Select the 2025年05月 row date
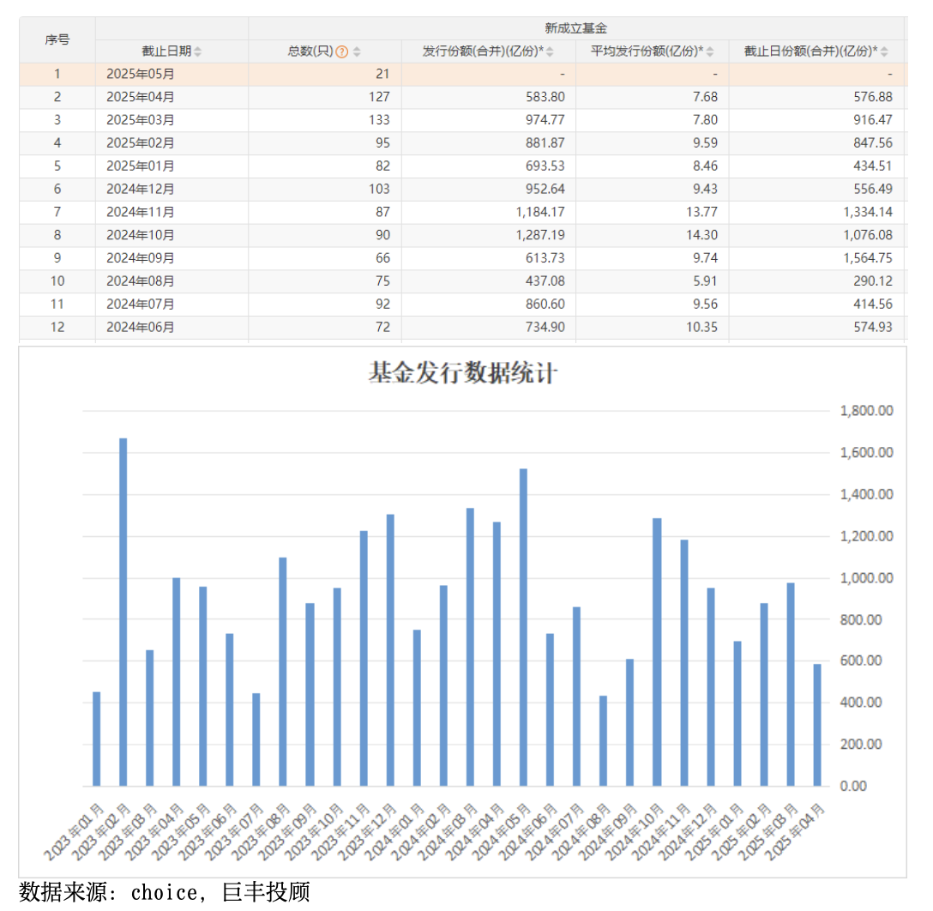933x911 pixels. point(141,74)
